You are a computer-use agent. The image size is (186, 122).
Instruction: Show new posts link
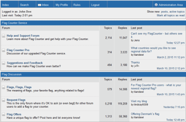pos(164,12)
